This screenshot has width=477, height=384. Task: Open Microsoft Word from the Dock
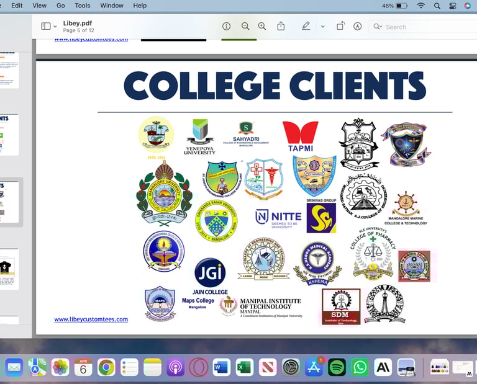222,367
